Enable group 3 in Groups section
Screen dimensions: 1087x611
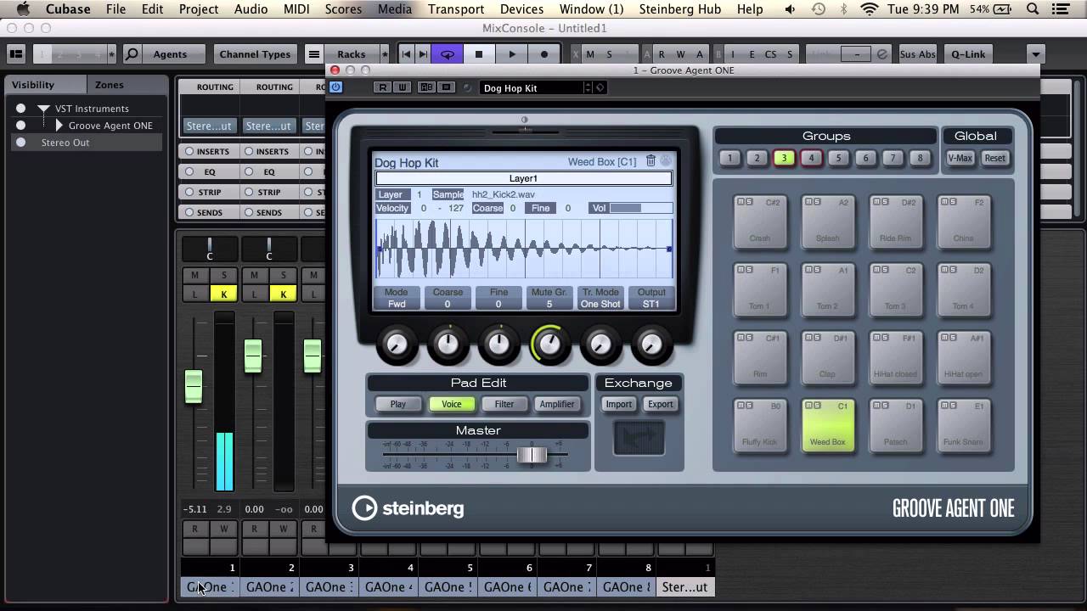(784, 158)
